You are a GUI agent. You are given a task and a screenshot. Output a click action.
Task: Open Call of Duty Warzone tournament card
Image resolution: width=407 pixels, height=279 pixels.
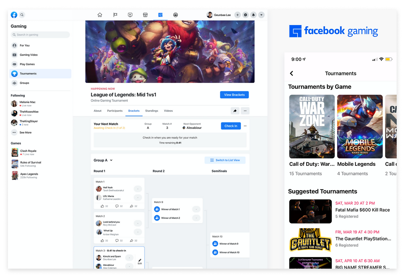pos(312,136)
